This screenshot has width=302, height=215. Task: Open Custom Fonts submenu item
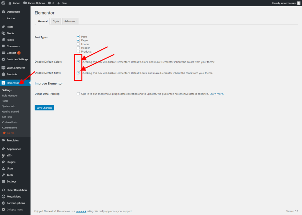coord(10,122)
